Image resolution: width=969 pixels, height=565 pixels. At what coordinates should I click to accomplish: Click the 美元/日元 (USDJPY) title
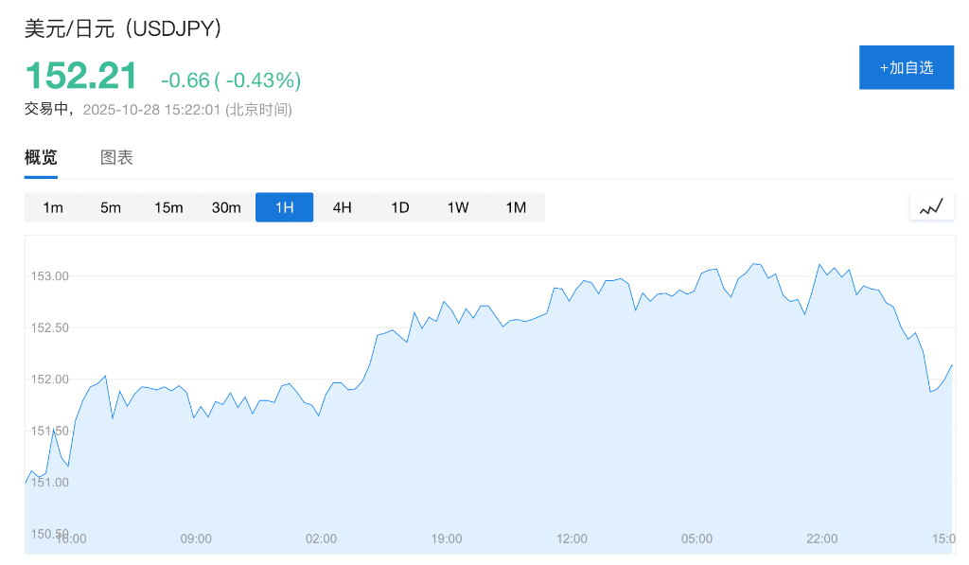(x=124, y=28)
